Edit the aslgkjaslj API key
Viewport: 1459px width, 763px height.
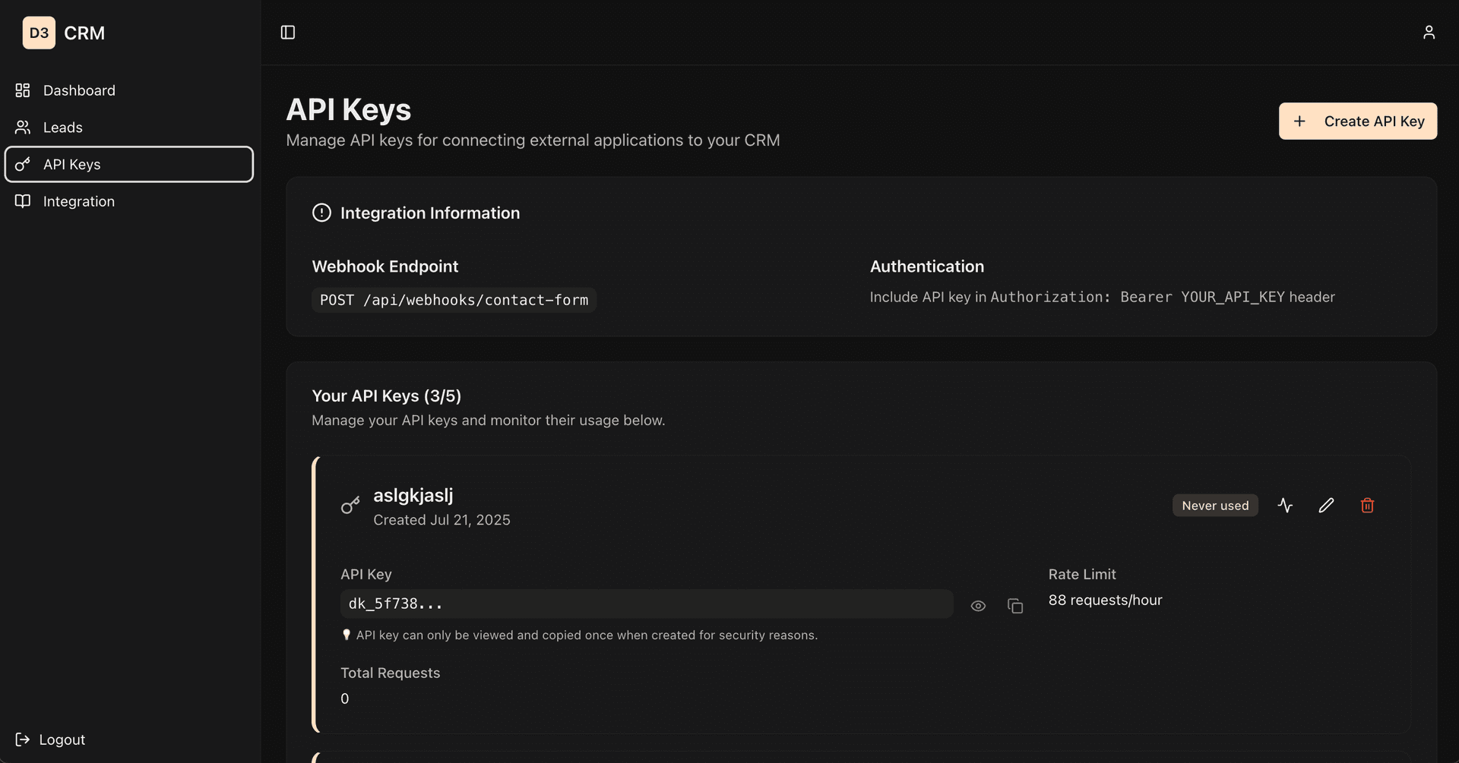coord(1326,506)
